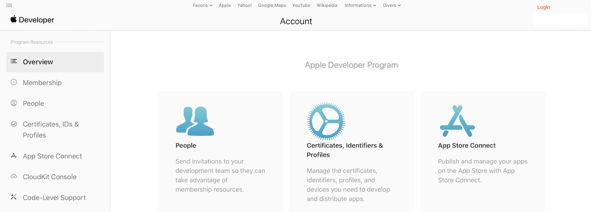
Task: Click the red LogIn link
Action: tap(544, 7)
